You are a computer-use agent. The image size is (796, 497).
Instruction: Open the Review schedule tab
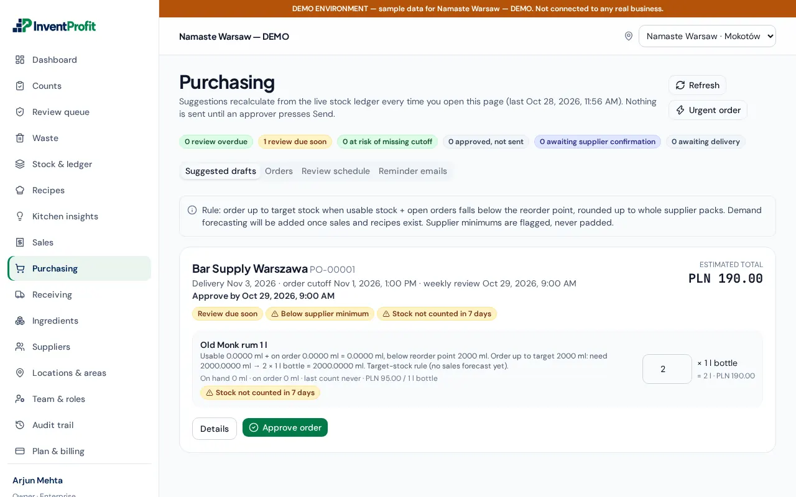pos(336,171)
